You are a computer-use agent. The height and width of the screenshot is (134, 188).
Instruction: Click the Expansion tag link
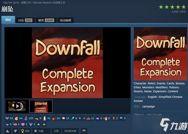click(x=159, y=91)
